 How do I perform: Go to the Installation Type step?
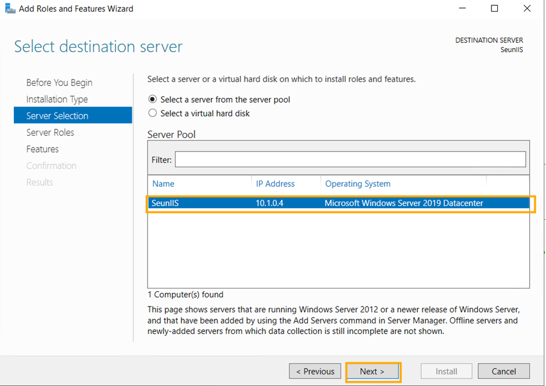[x=57, y=99]
